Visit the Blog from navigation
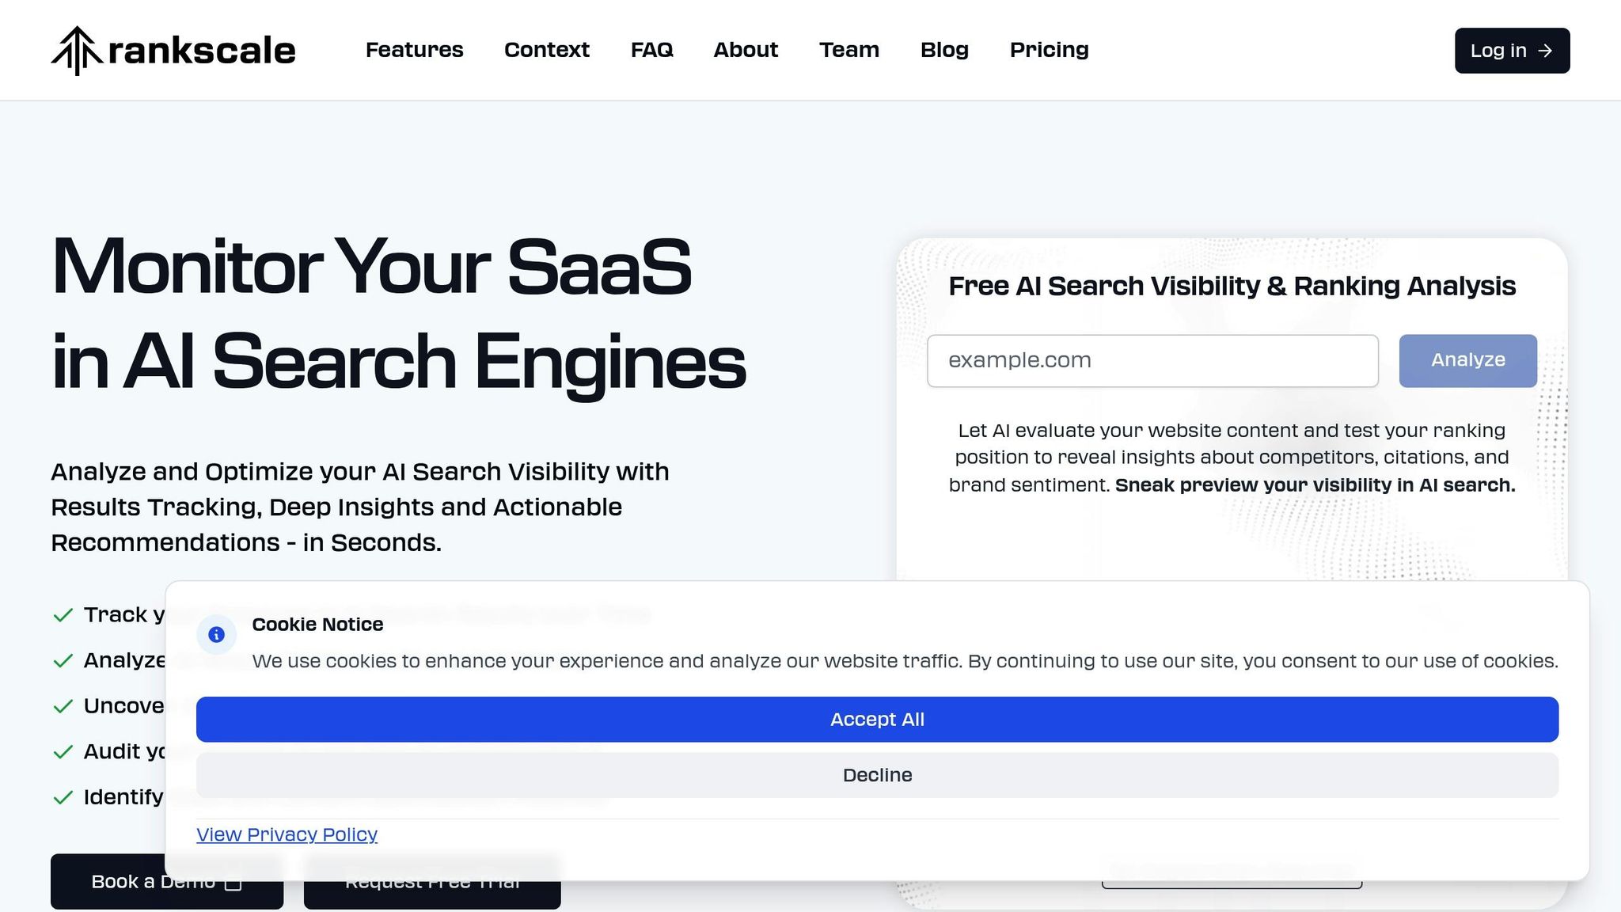Viewport: 1621px width, 912px height. point(944,50)
